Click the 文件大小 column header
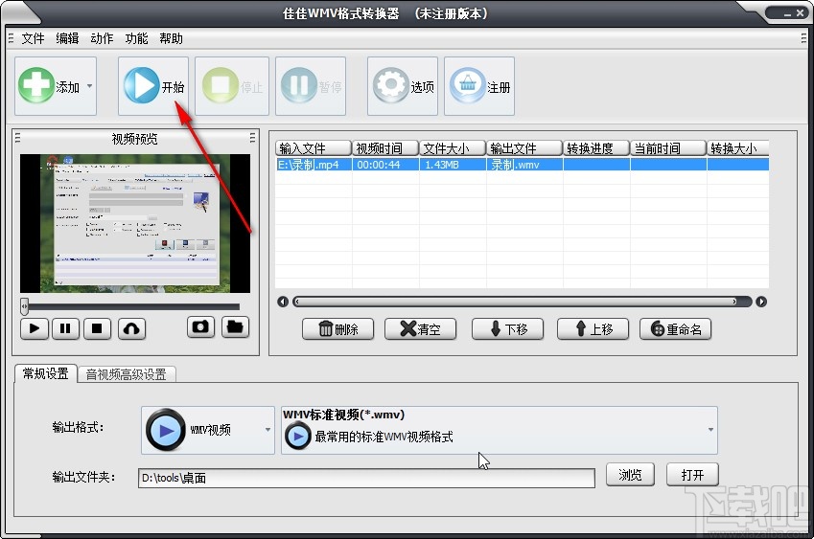The height and width of the screenshot is (539, 814). click(453, 148)
